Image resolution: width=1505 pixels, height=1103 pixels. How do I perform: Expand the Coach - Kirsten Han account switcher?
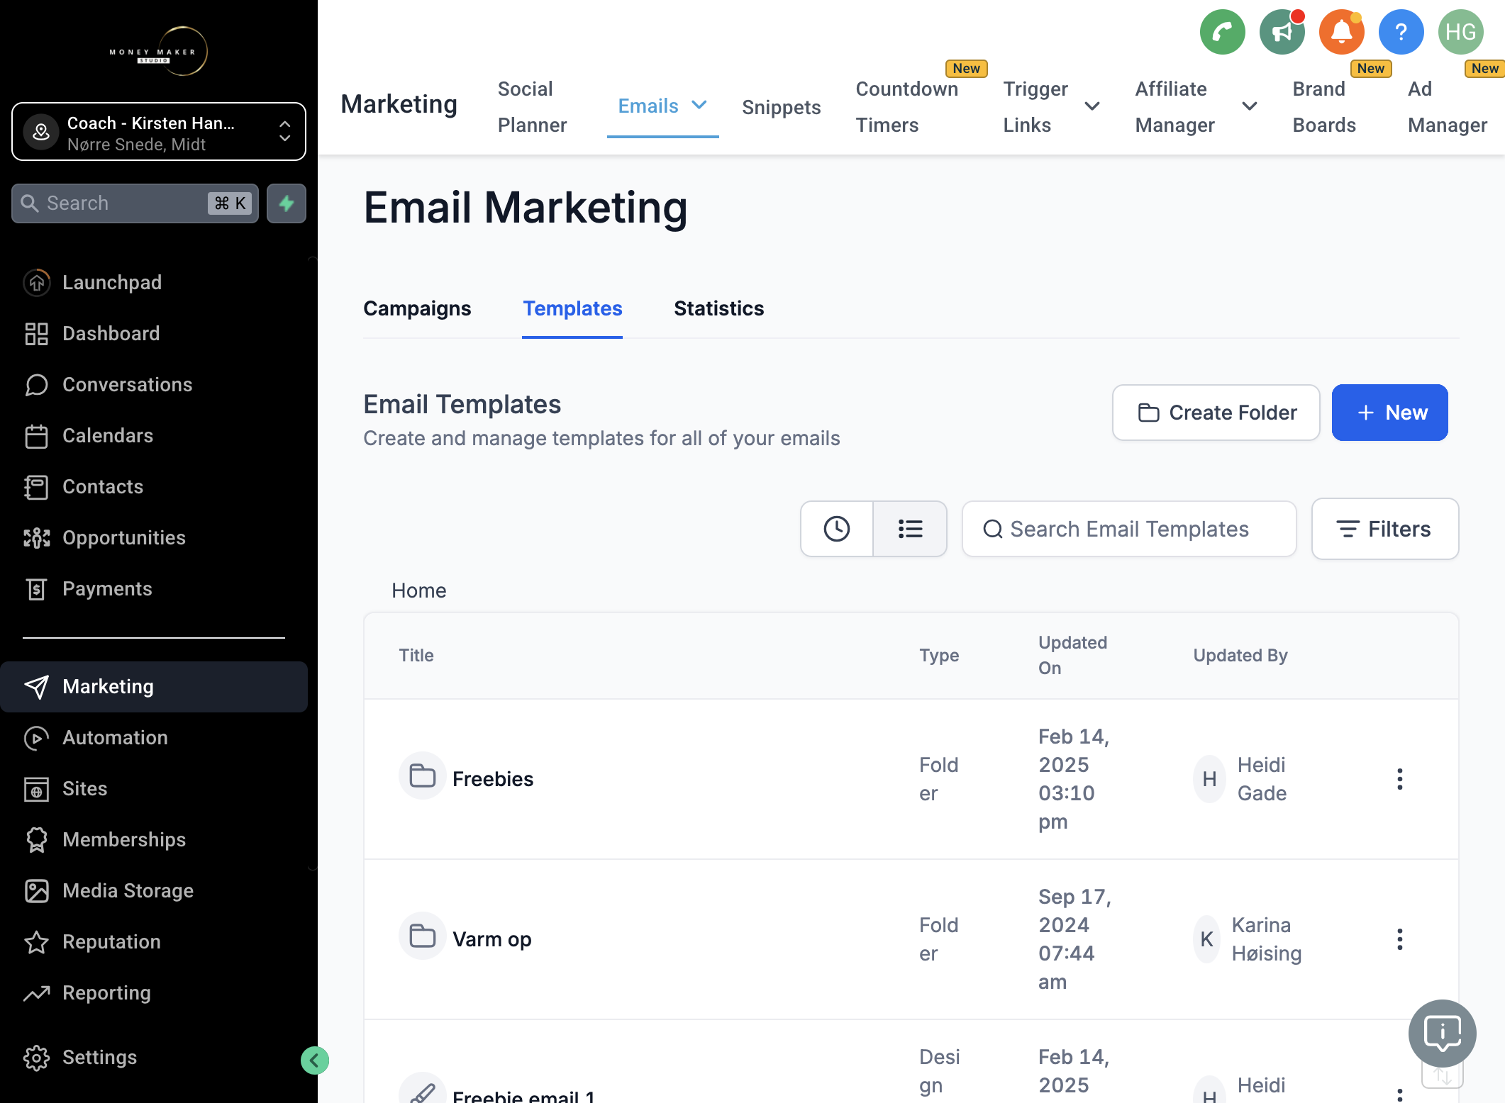point(159,132)
